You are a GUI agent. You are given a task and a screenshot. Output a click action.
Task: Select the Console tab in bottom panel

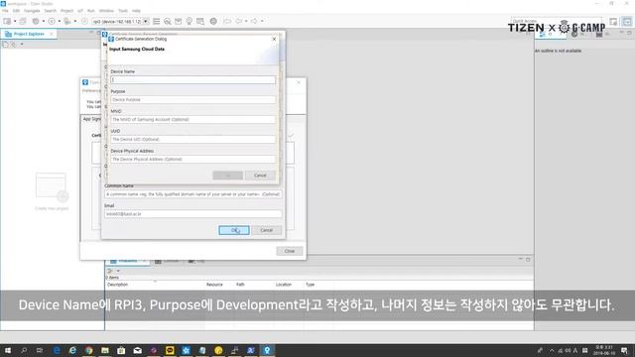(x=168, y=261)
